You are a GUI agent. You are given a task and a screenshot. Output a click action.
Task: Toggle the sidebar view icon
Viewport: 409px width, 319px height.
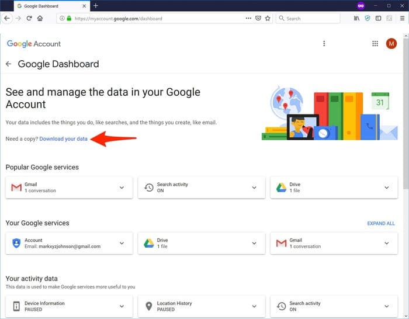pos(378,18)
